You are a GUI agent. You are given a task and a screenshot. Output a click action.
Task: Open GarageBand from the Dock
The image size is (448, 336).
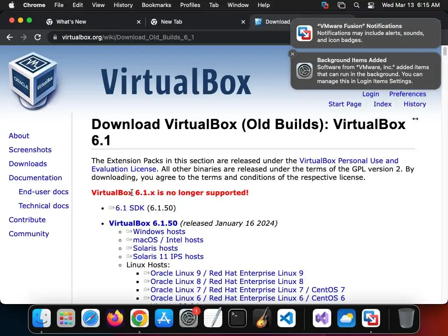click(262, 318)
